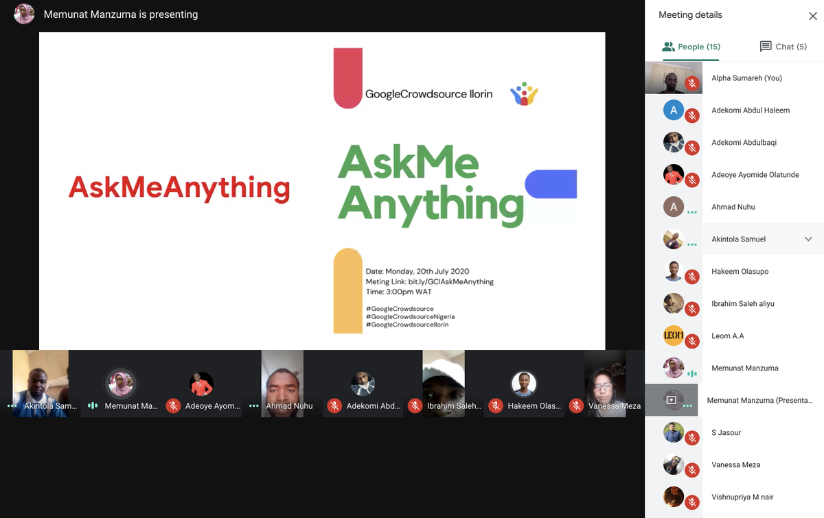
Task: Click Memunat Manzuma tile in filmstrip
Action: (121, 383)
